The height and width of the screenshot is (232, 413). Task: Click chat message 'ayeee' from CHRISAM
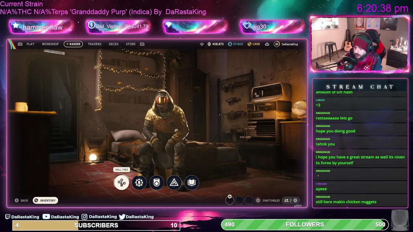coord(321,189)
